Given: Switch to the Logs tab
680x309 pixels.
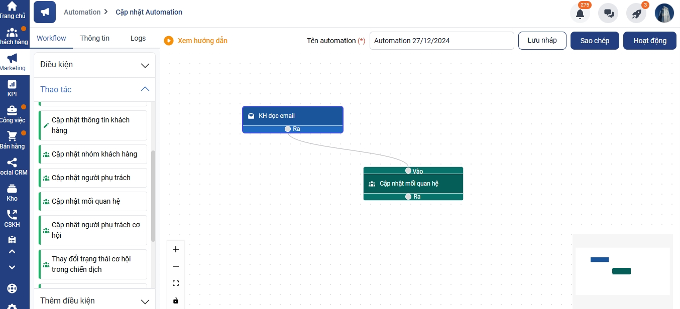Looking at the screenshot, I should pos(138,38).
